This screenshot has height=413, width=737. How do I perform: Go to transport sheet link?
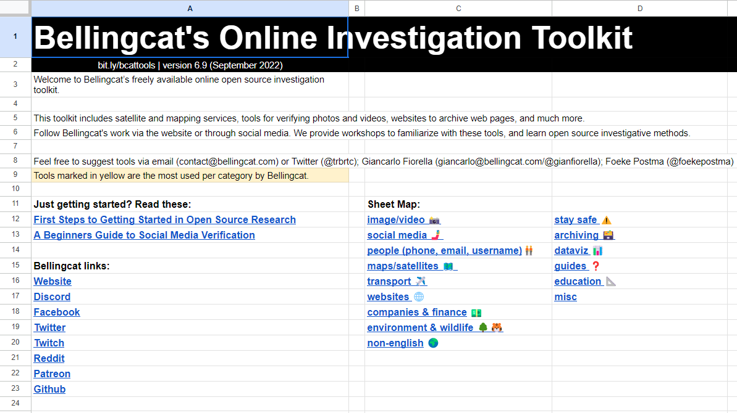[x=389, y=282]
